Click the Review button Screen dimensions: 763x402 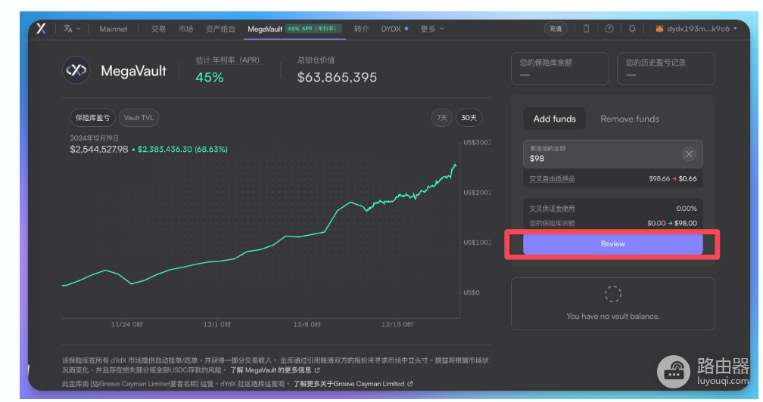point(612,244)
